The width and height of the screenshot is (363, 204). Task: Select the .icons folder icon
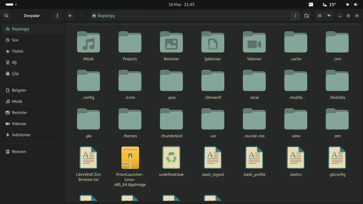click(x=130, y=80)
